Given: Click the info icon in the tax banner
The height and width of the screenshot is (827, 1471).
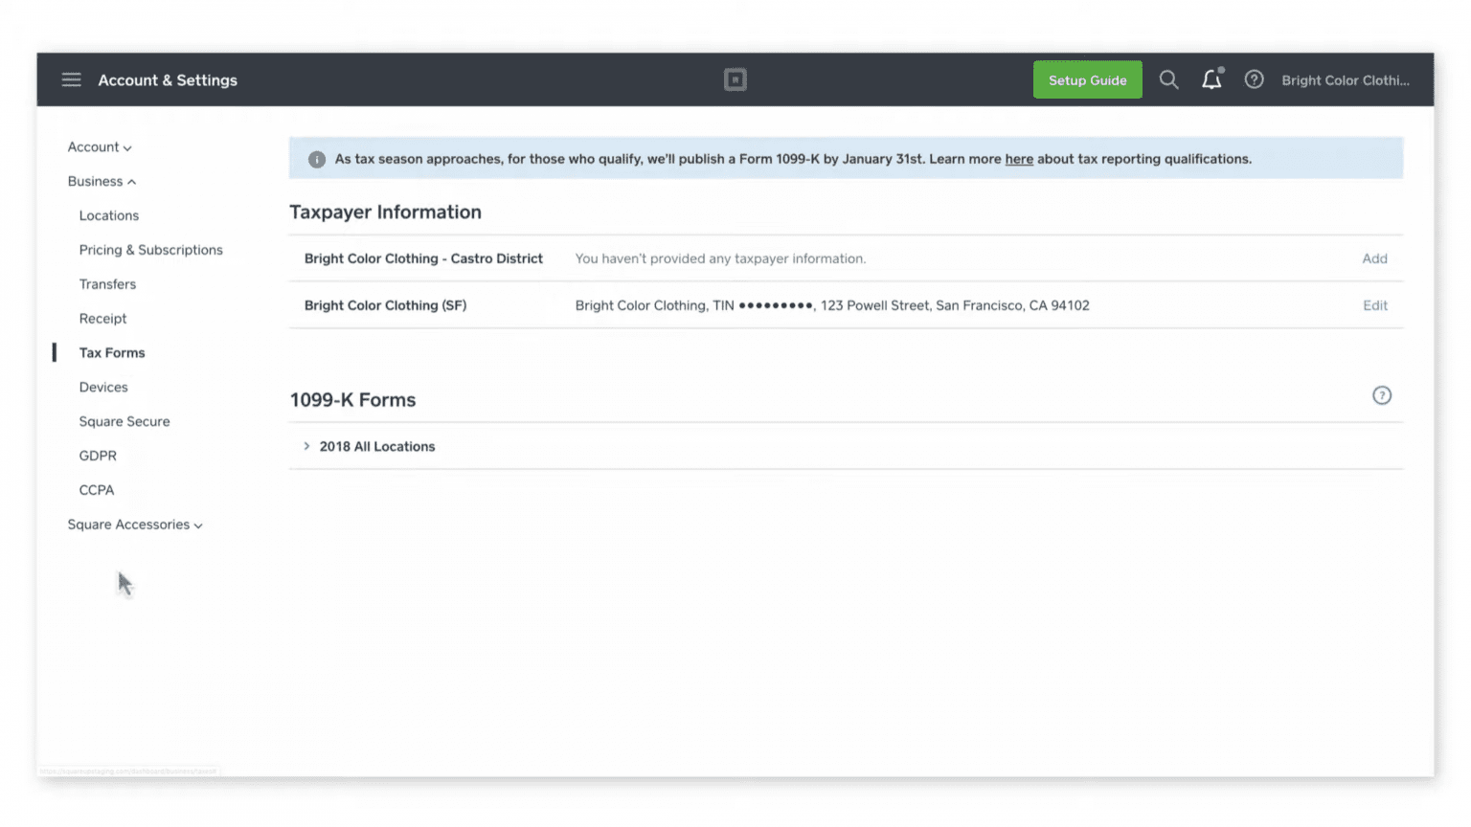Looking at the screenshot, I should 316,159.
